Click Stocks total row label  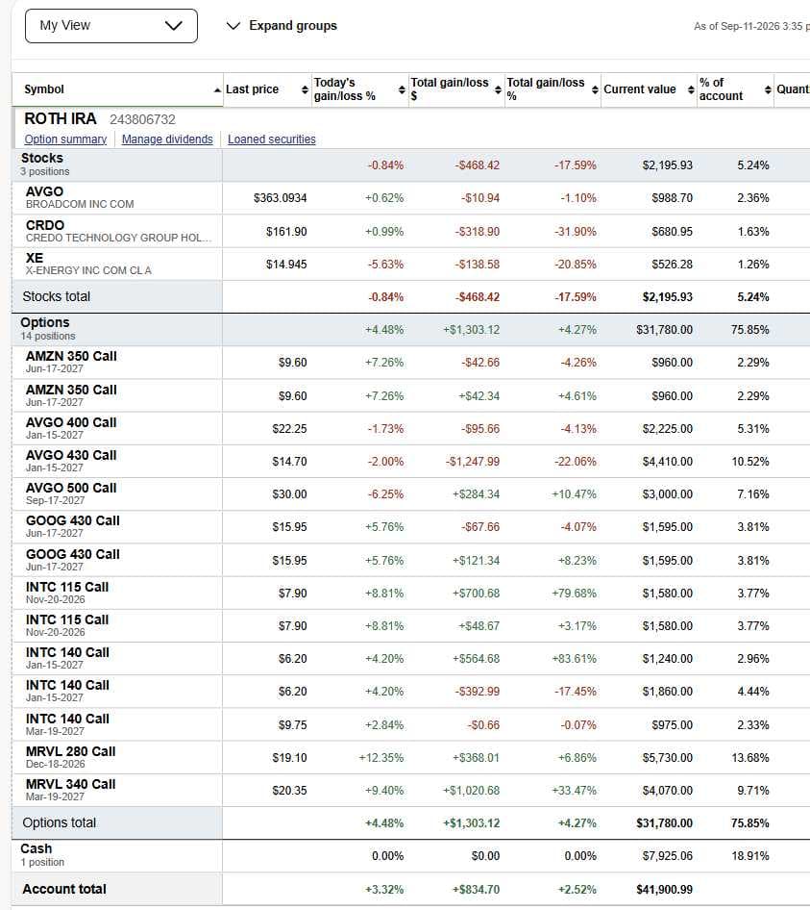coord(57,296)
